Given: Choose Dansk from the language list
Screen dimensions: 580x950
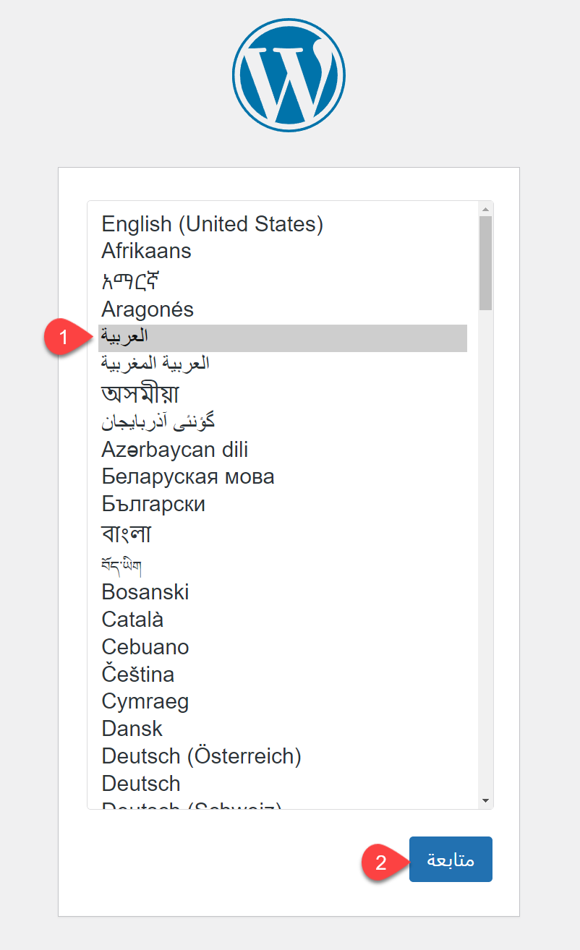Looking at the screenshot, I should tap(132, 729).
